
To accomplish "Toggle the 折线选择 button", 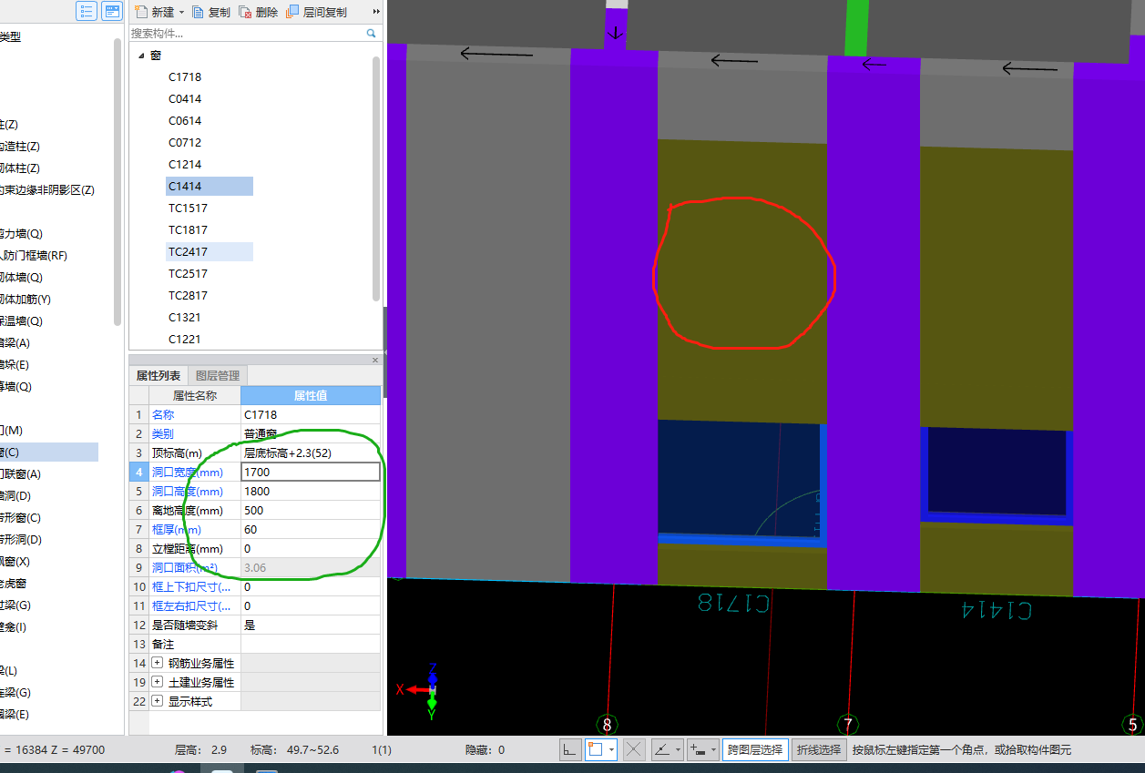I will (x=819, y=750).
